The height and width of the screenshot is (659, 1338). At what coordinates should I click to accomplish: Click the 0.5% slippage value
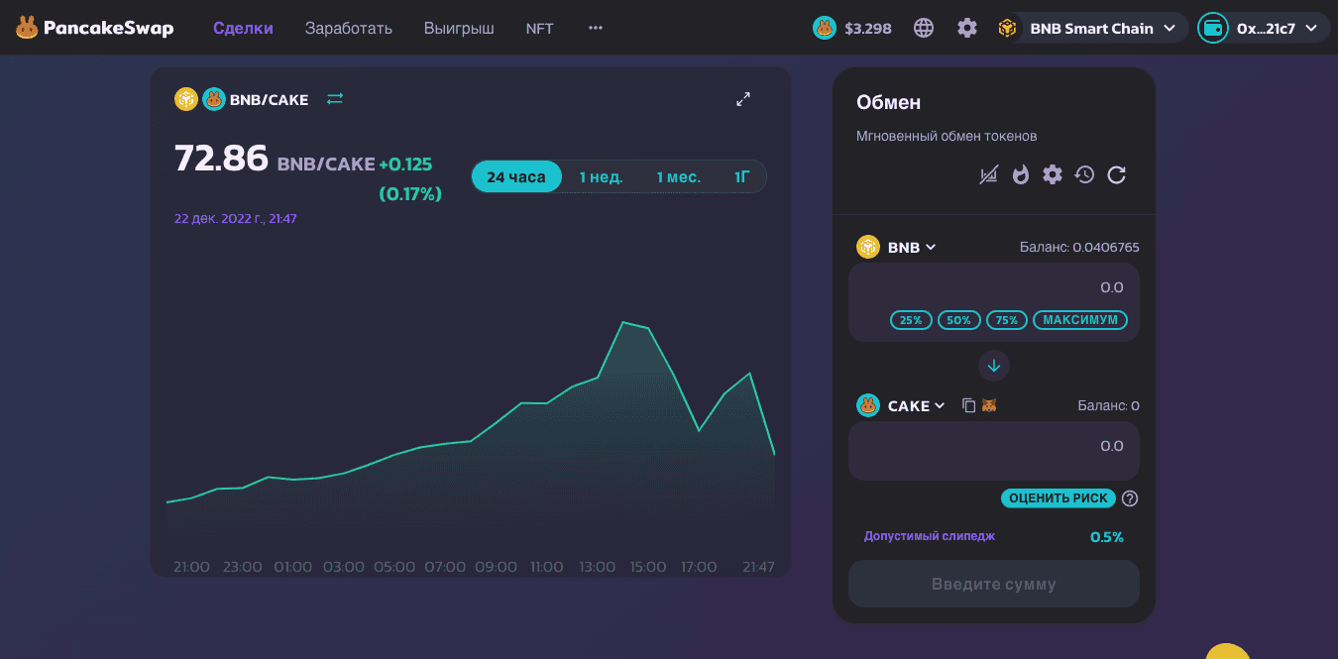coord(1107,537)
